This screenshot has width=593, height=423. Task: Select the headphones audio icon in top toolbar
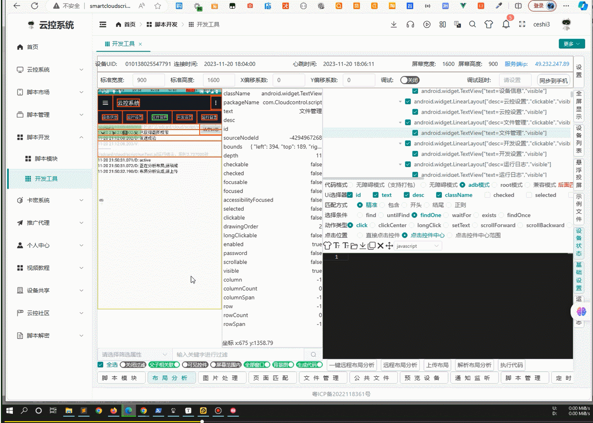[x=411, y=24]
